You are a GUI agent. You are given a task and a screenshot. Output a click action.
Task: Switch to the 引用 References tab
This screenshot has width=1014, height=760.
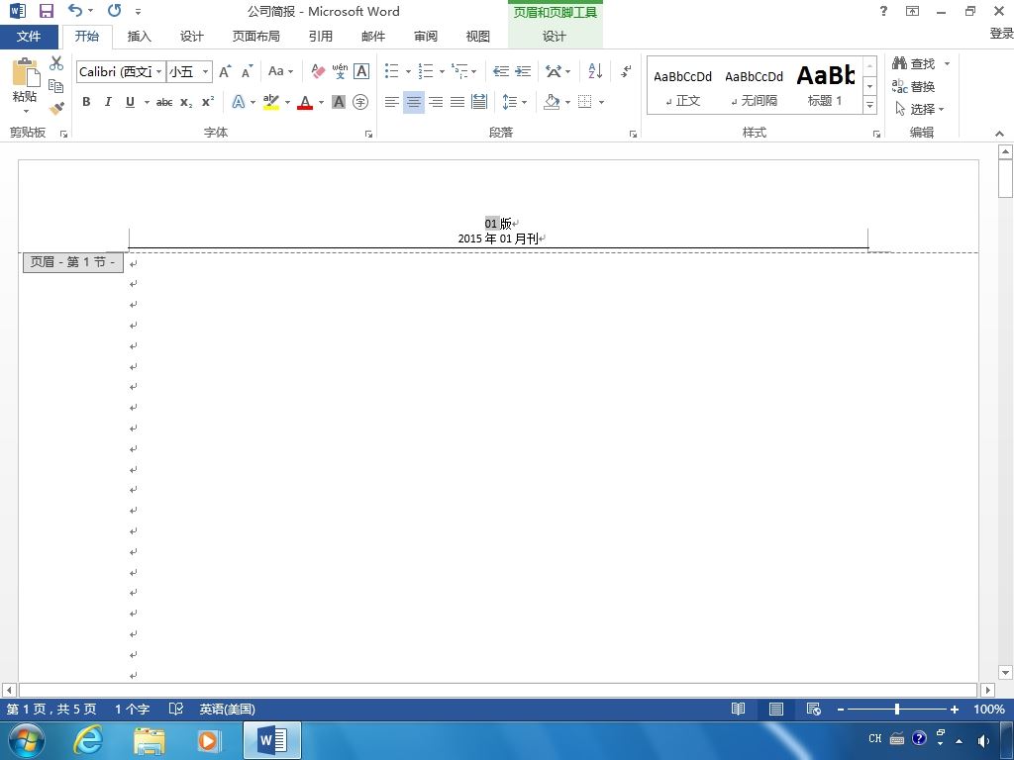pos(320,37)
